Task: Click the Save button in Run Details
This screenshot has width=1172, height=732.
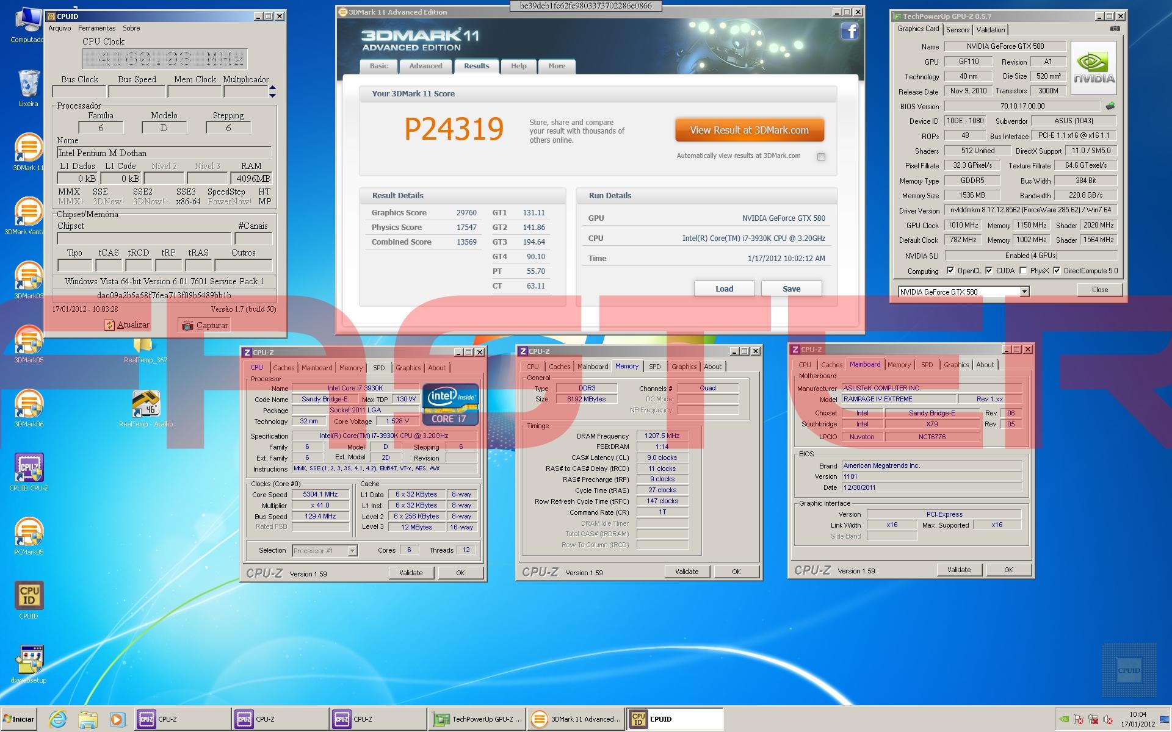Action: click(x=791, y=289)
